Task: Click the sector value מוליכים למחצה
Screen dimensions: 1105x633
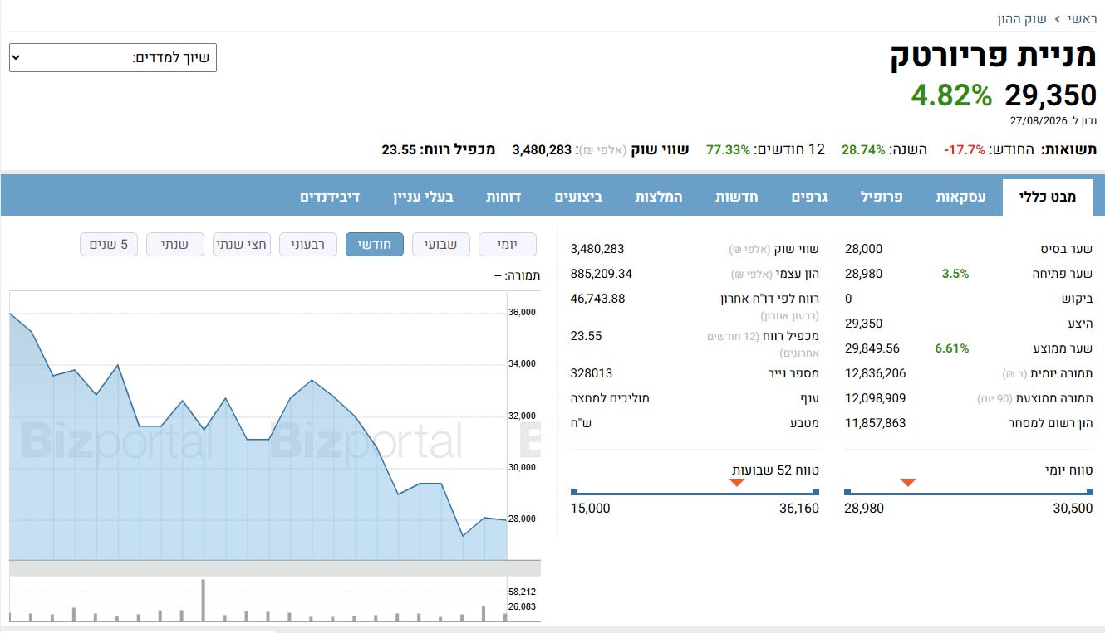Action: (x=610, y=398)
